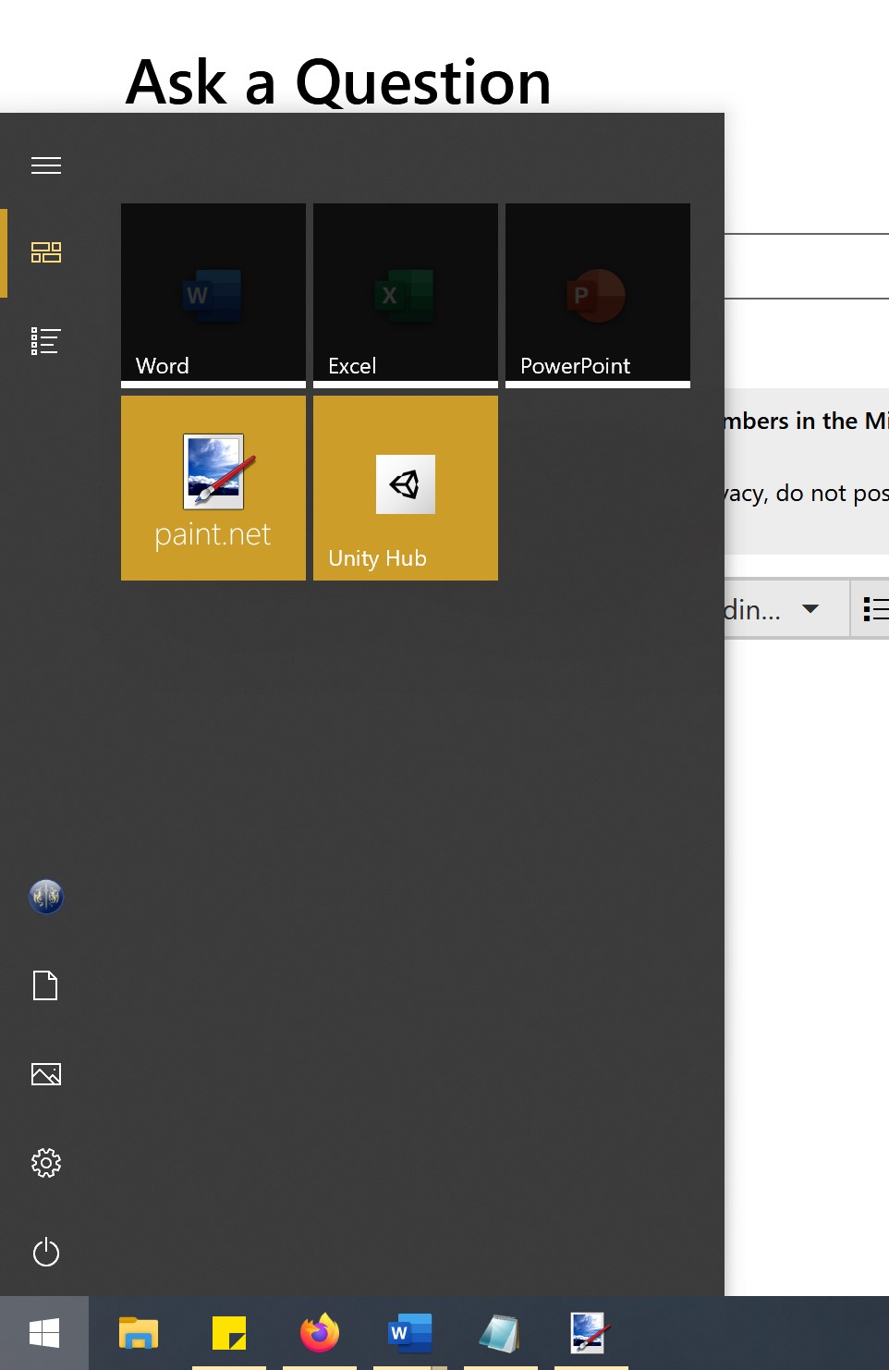889x1370 pixels.
Task: Open the Unity Hub tile
Action: point(406,488)
